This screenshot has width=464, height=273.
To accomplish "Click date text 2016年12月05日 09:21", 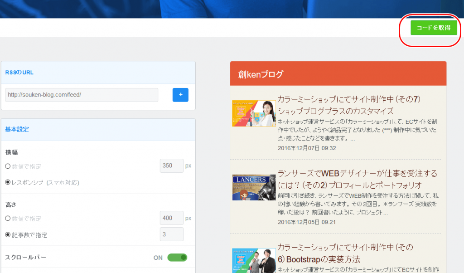I will [307, 222].
